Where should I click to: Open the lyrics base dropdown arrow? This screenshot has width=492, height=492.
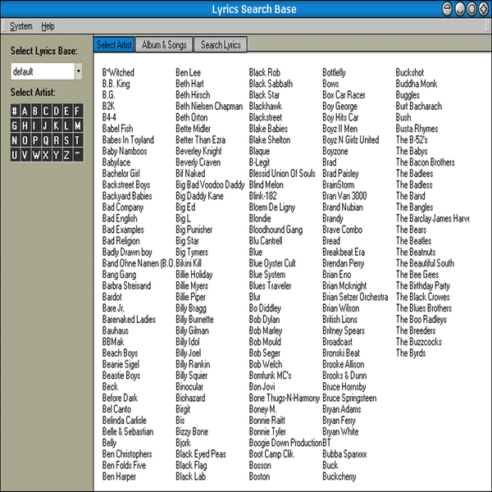coord(79,71)
